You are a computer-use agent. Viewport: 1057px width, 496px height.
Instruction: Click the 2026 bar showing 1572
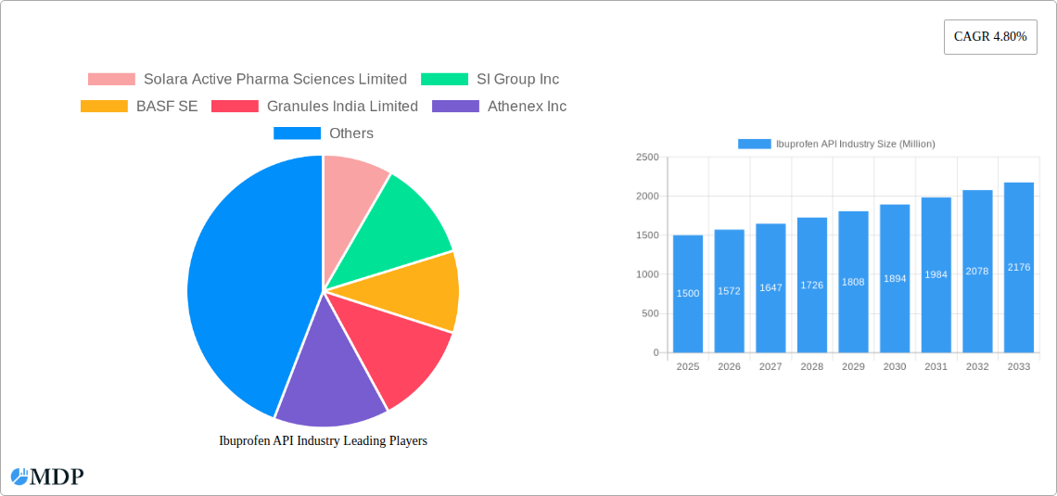pyautogui.click(x=730, y=291)
